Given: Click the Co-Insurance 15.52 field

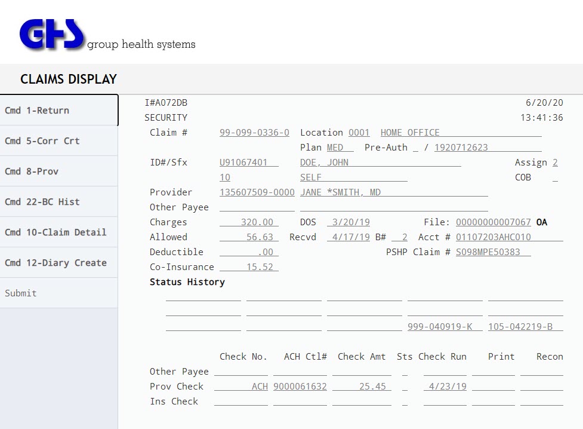Looking at the screenshot, I should [249, 267].
